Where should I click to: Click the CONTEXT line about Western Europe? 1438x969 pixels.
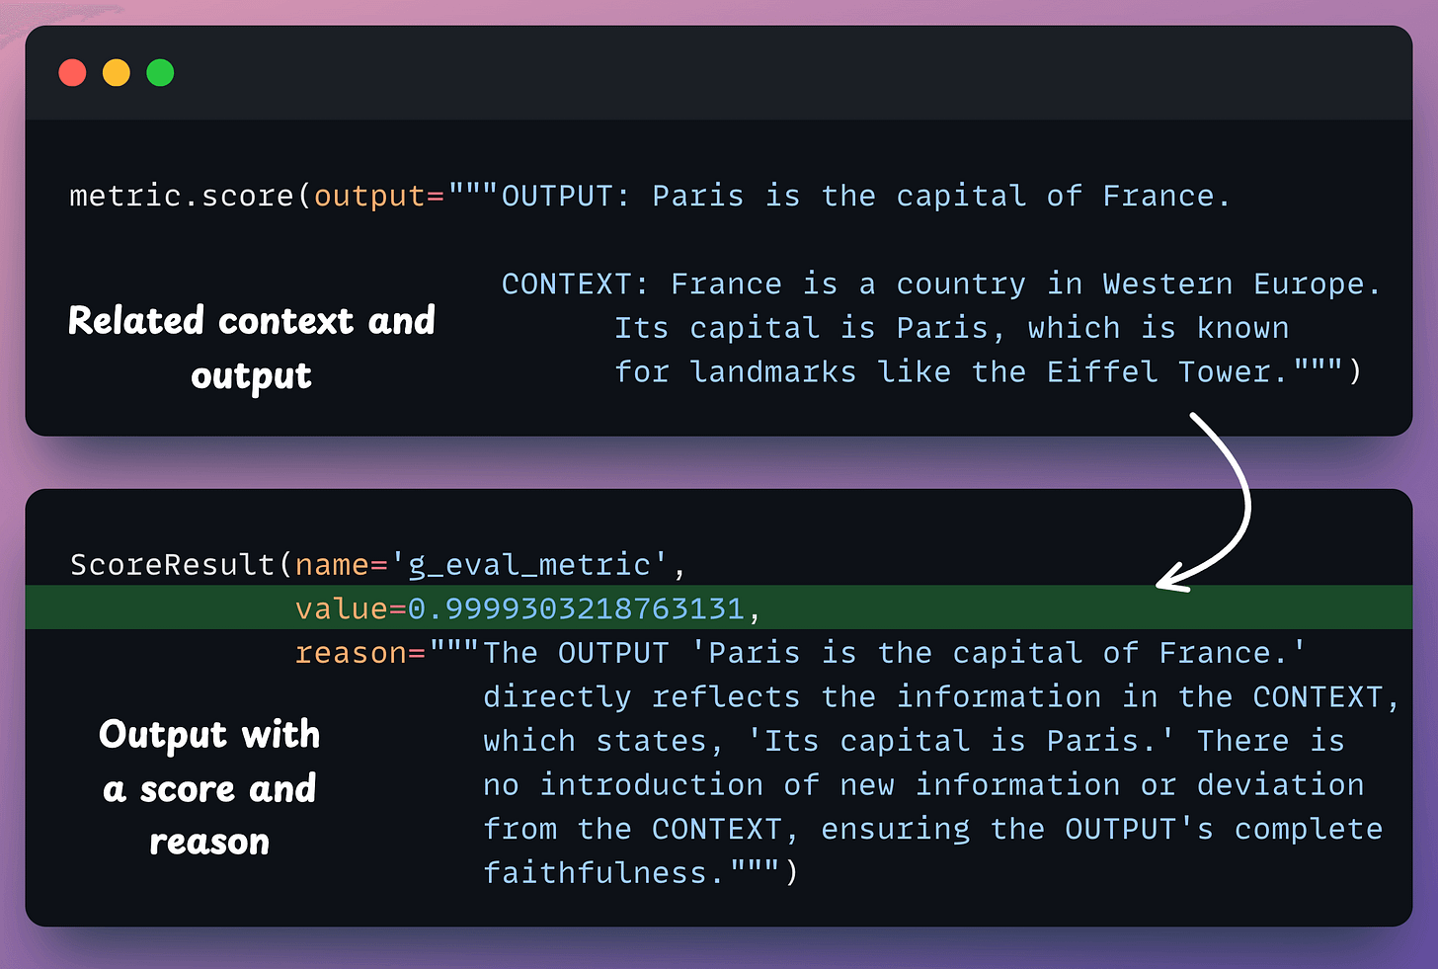(938, 284)
